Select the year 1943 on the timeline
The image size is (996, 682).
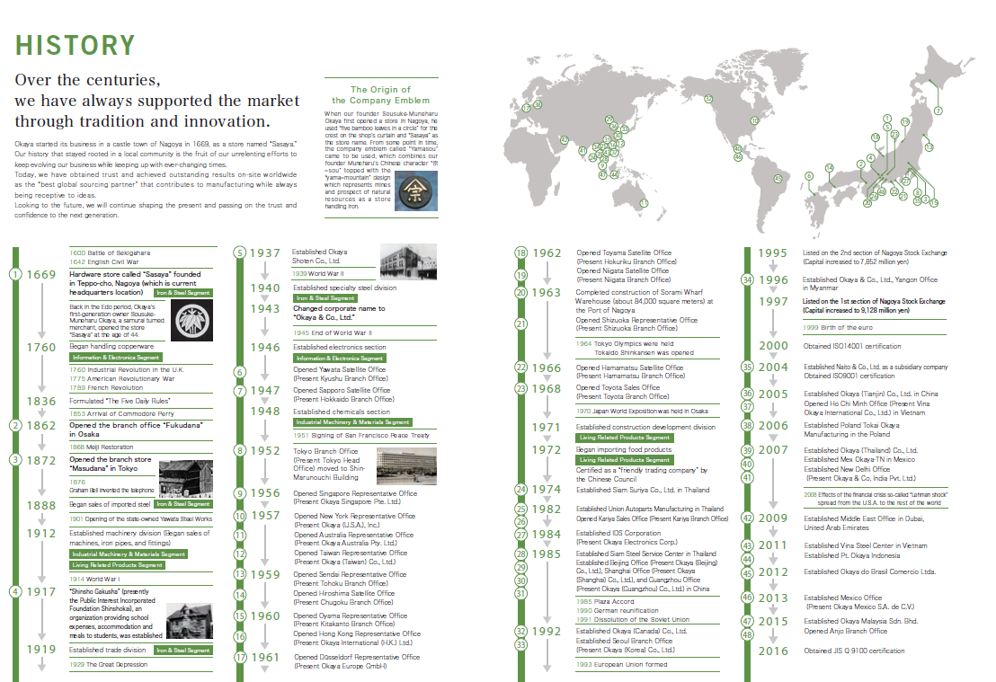[265, 308]
